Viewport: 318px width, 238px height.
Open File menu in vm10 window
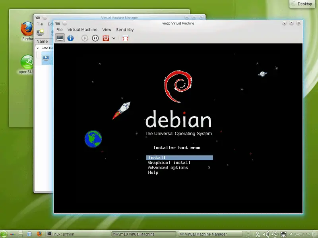coord(59,29)
